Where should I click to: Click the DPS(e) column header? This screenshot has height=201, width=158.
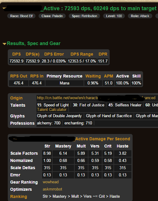pyautogui.click(x=32, y=54)
